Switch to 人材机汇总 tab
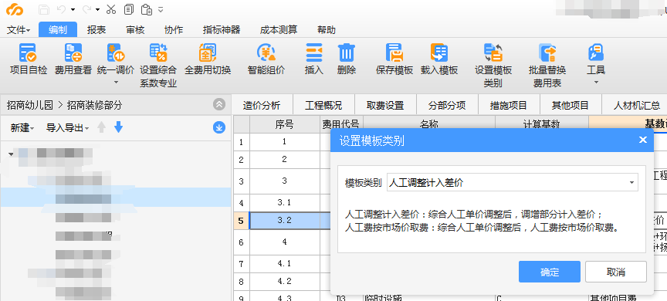Viewport: 667px width, 301px height. 635,105
